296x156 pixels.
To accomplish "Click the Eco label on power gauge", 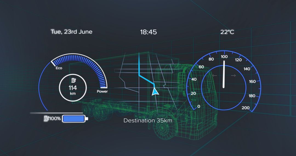I will tap(59, 68).
